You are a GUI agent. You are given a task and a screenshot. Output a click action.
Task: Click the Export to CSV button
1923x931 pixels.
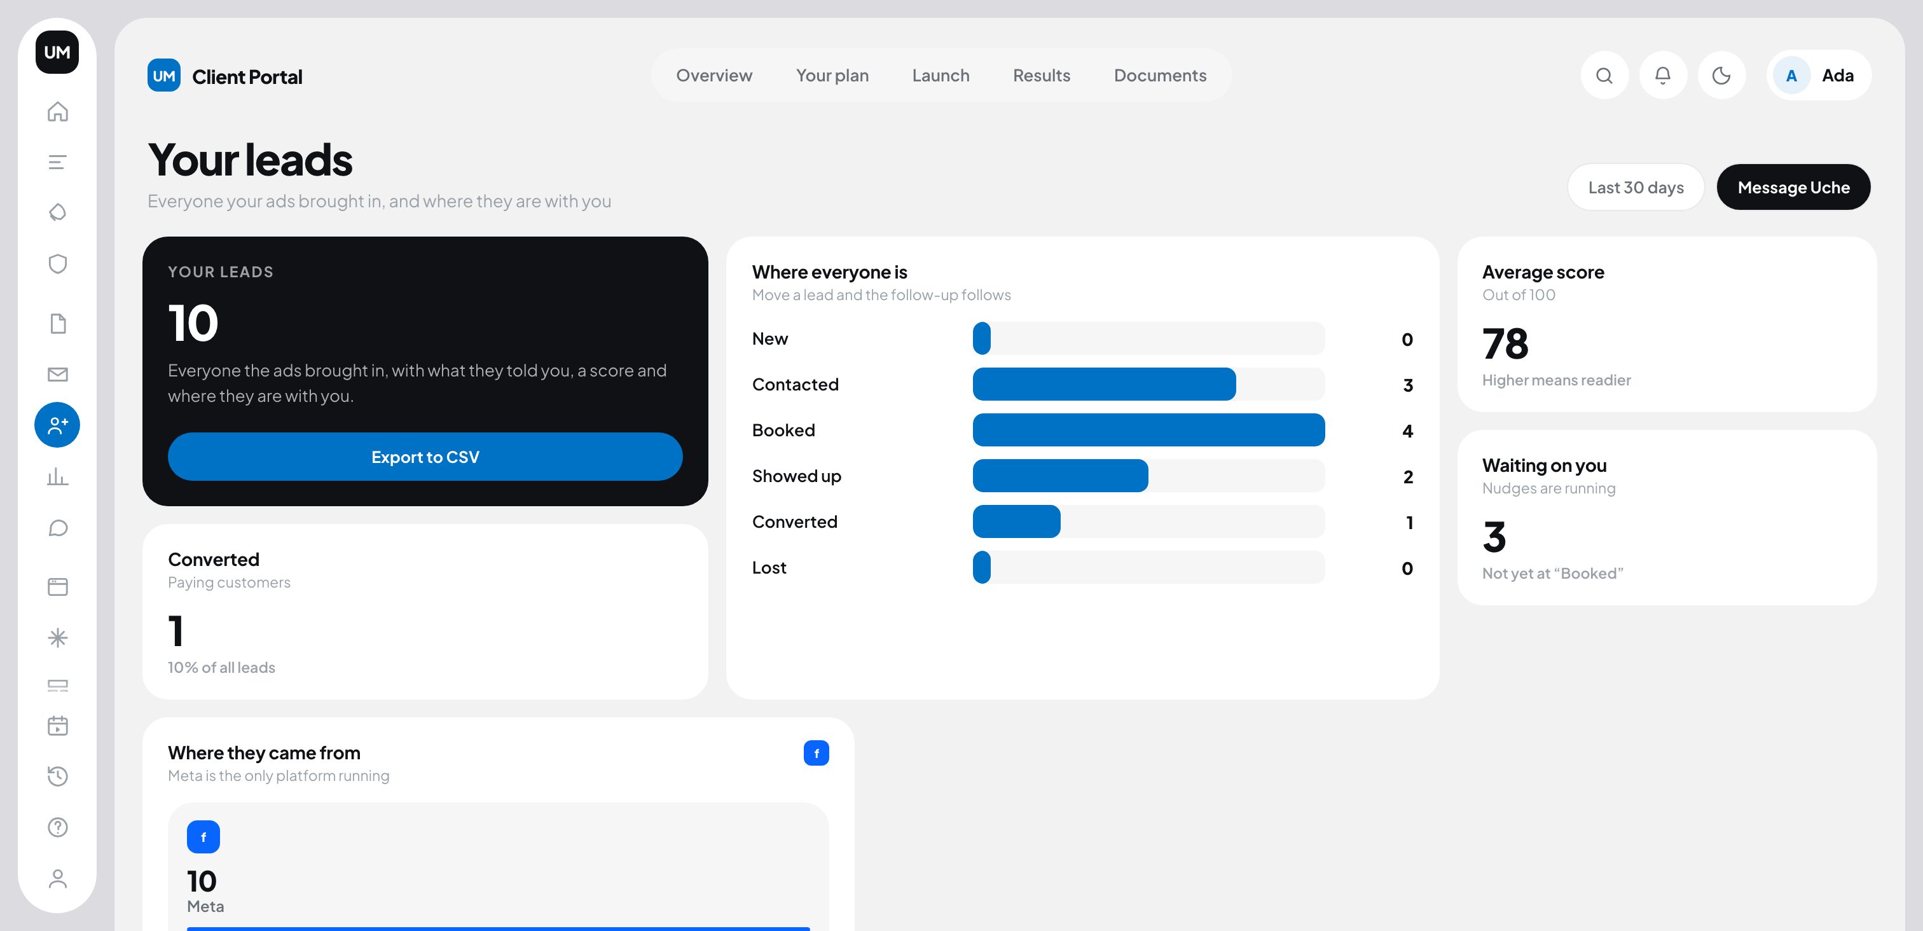coord(425,457)
